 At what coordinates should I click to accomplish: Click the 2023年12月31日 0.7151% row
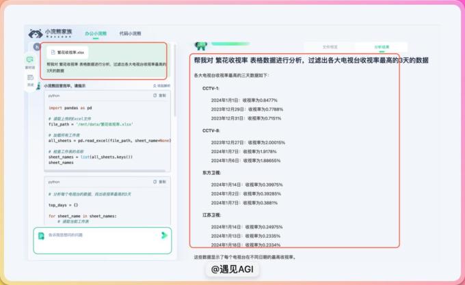(x=246, y=118)
